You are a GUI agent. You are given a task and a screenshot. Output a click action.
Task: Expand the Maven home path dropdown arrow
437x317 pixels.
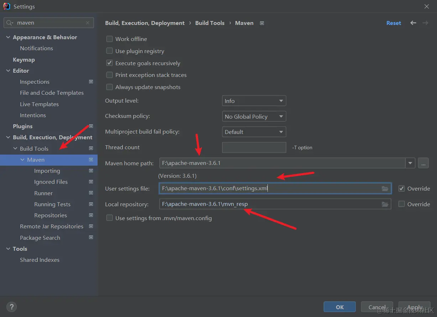coord(410,163)
